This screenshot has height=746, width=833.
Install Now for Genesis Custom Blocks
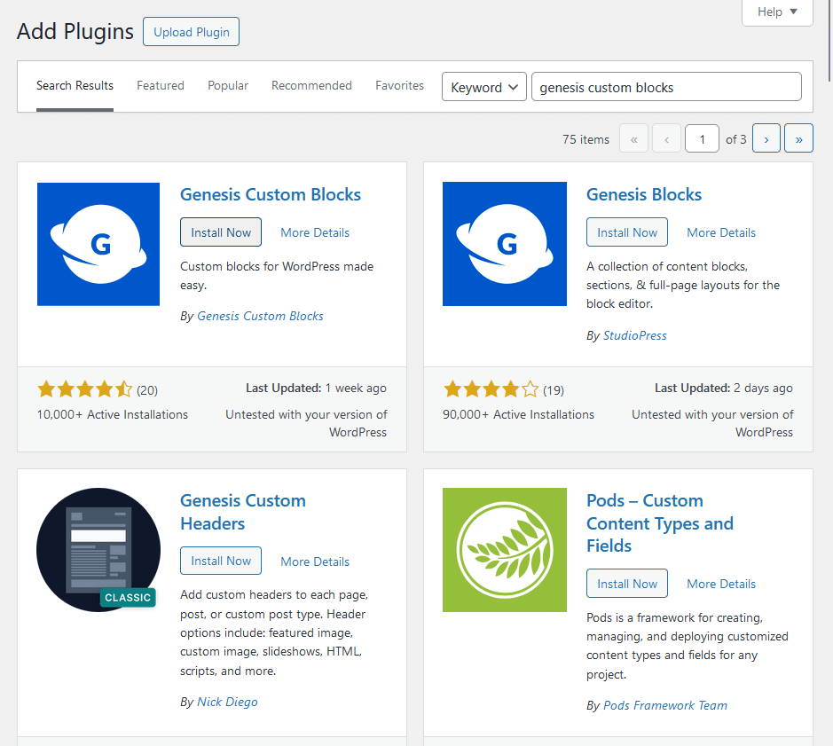[x=221, y=232]
